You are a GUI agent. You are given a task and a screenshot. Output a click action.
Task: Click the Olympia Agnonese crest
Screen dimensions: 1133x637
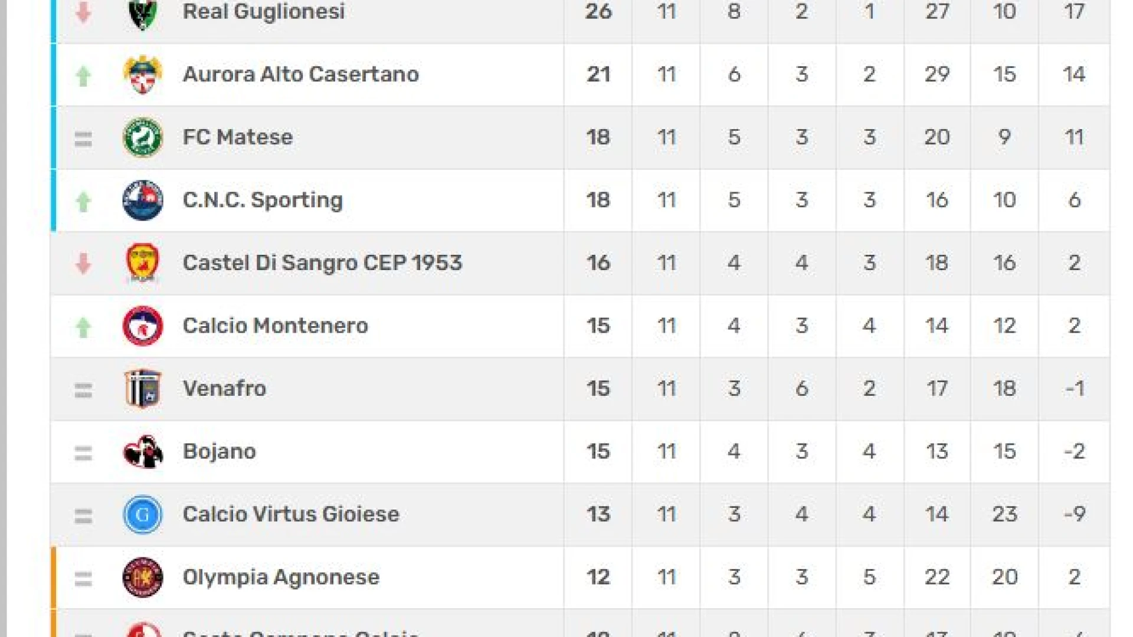click(x=142, y=577)
